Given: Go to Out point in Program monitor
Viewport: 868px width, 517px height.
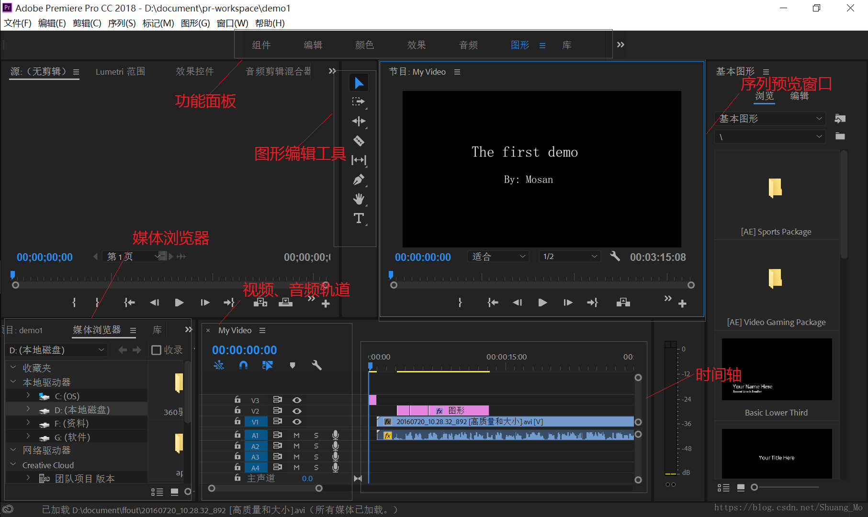Looking at the screenshot, I should point(593,303).
